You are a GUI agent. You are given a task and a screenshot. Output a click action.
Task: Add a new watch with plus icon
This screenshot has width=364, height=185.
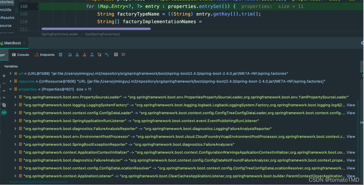(x=4, y=76)
